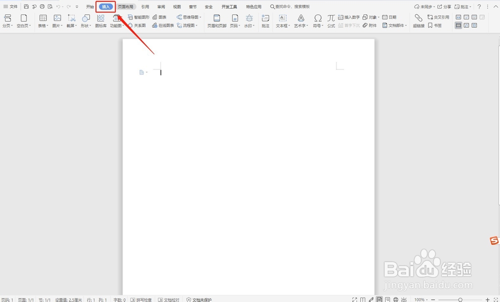Switch to the References (引用) tab
Screen dimensions: 500x302
pos(145,6)
